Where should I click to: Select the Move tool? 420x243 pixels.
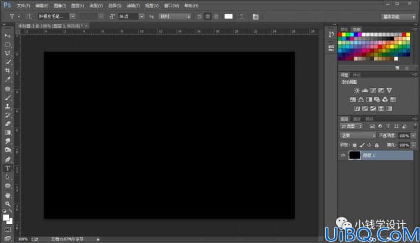click(8, 36)
